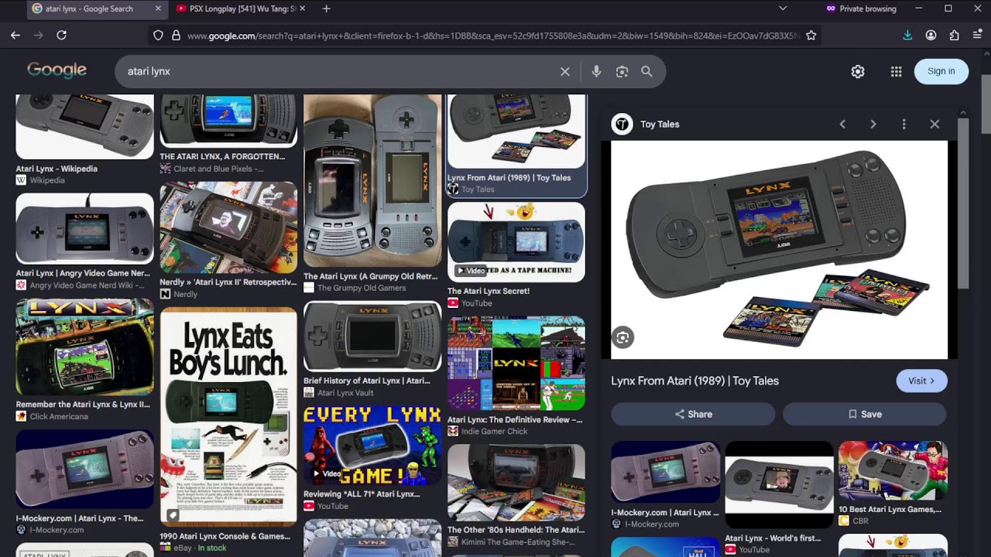Reload the current page
The image size is (991, 557).
coord(61,35)
